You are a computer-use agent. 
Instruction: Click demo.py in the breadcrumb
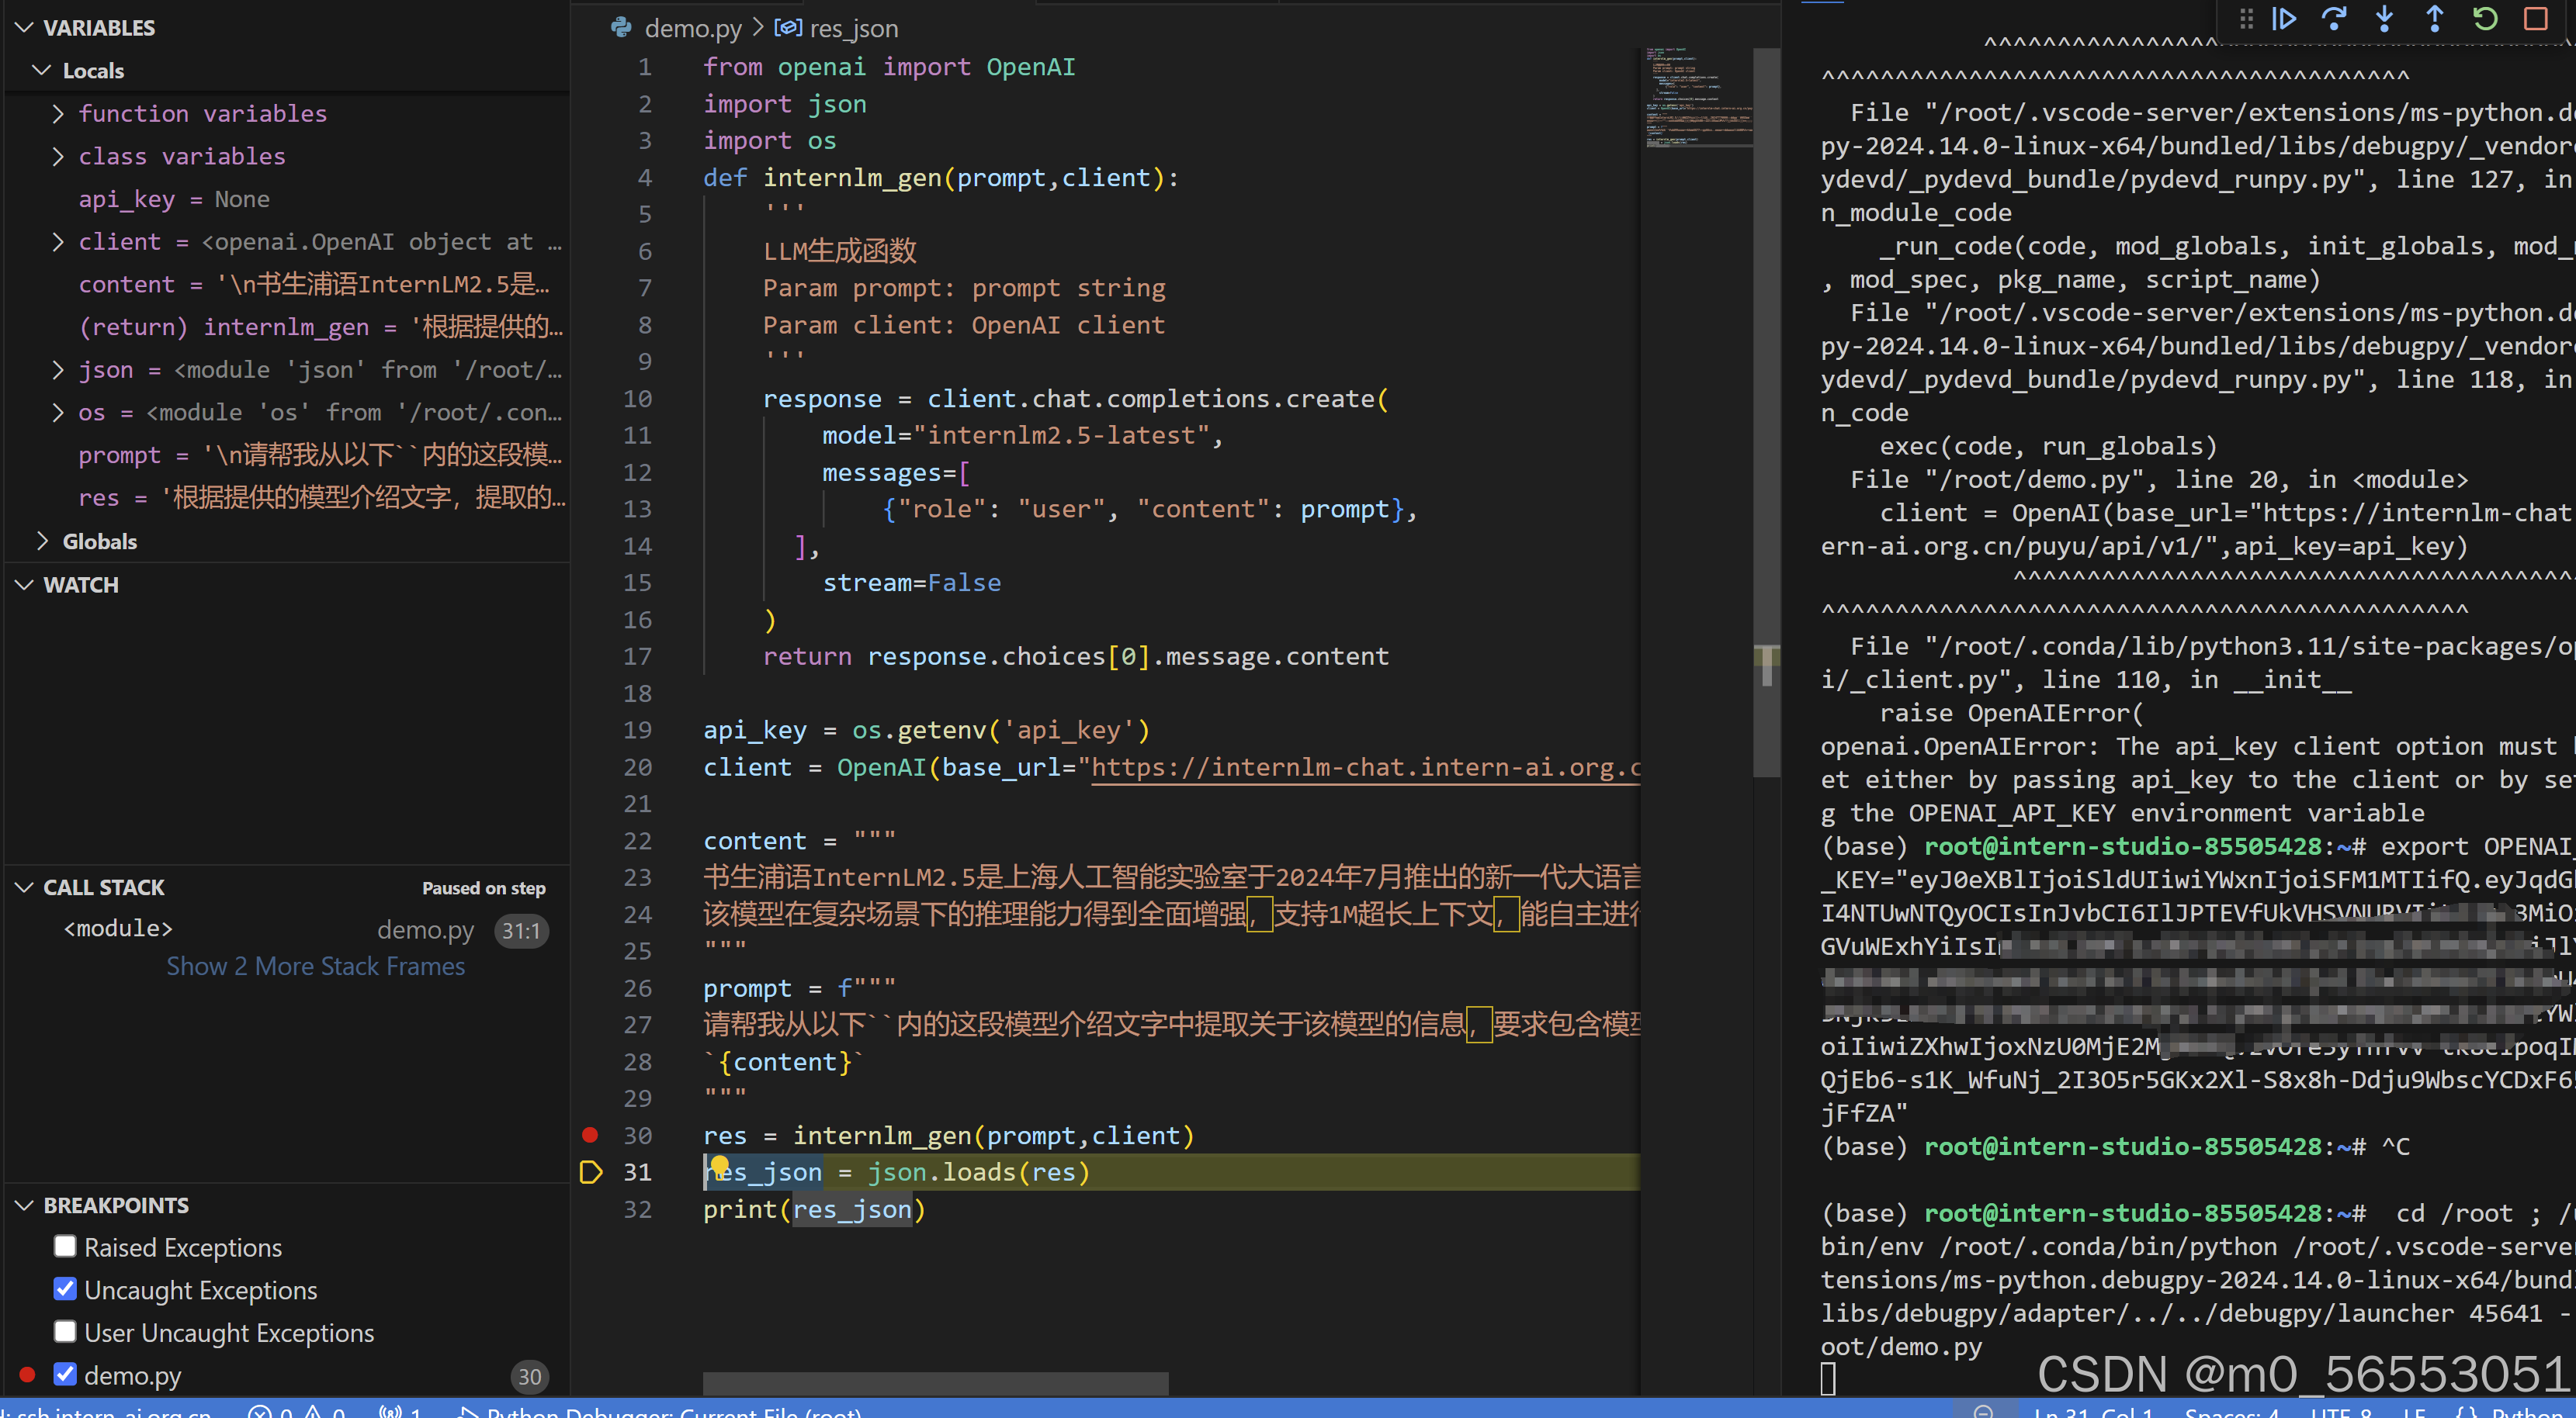(x=692, y=28)
